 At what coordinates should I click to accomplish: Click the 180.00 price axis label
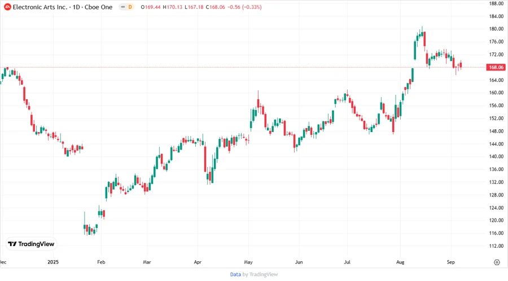(496, 29)
